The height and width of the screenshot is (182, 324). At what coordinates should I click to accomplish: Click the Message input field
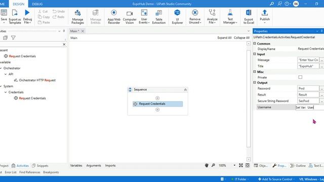pos(308,60)
